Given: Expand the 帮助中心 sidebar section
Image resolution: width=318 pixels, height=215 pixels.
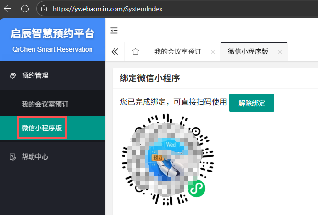Looking at the screenshot, I should [35, 157].
